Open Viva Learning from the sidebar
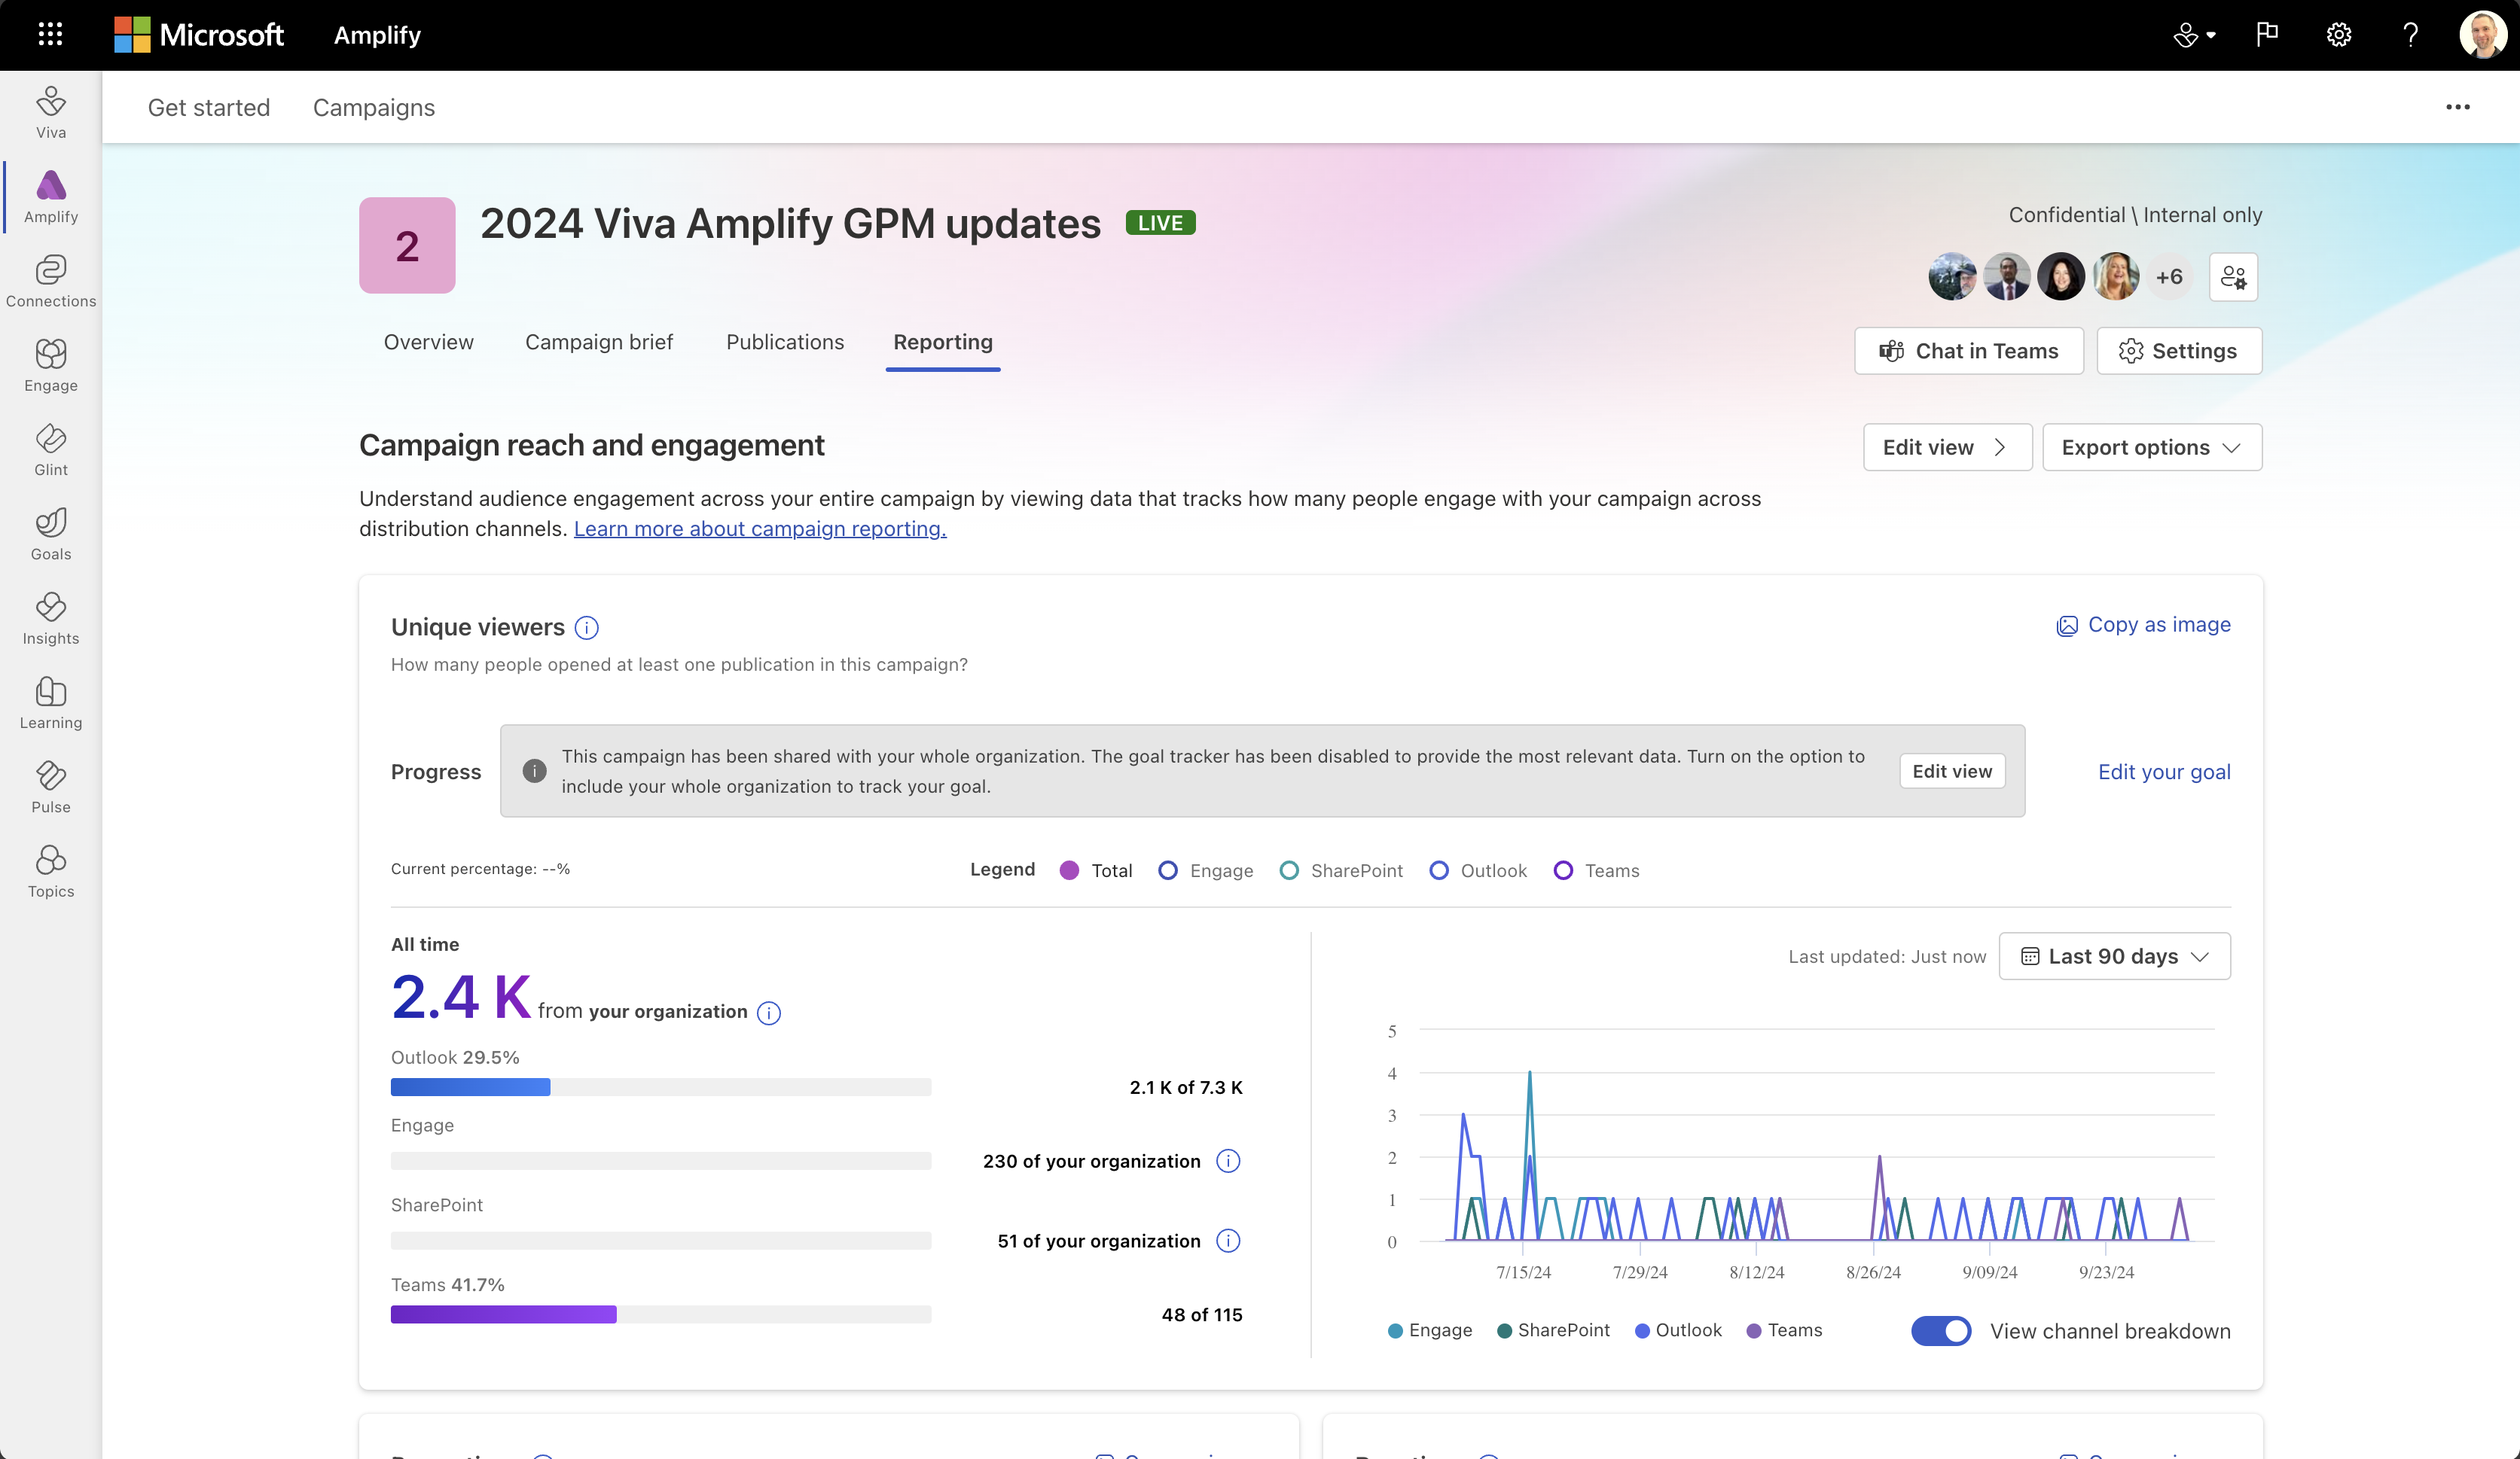Viewport: 2520px width, 1459px height. click(x=49, y=702)
